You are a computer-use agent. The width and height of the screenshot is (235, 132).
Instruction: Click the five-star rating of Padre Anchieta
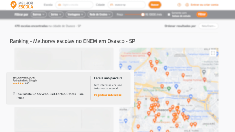click(18, 84)
